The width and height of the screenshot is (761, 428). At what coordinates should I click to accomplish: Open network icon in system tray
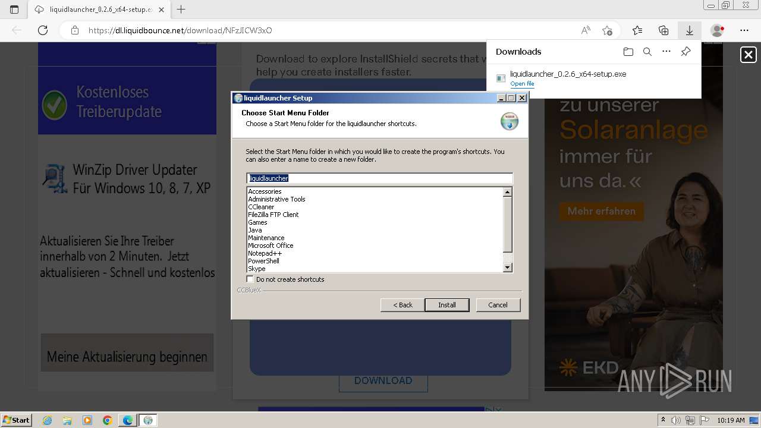[690, 420]
